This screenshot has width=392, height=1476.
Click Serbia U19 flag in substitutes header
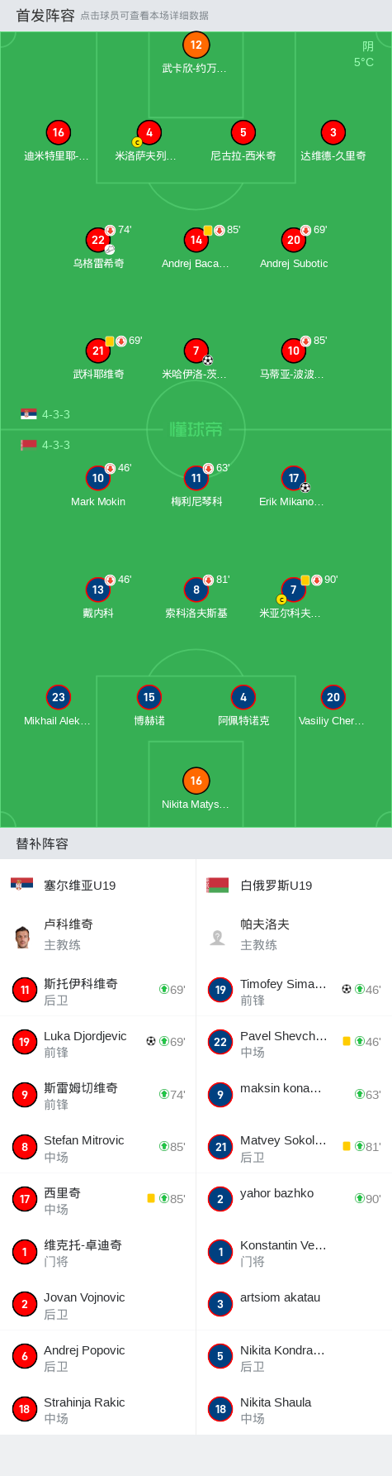[22, 885]
